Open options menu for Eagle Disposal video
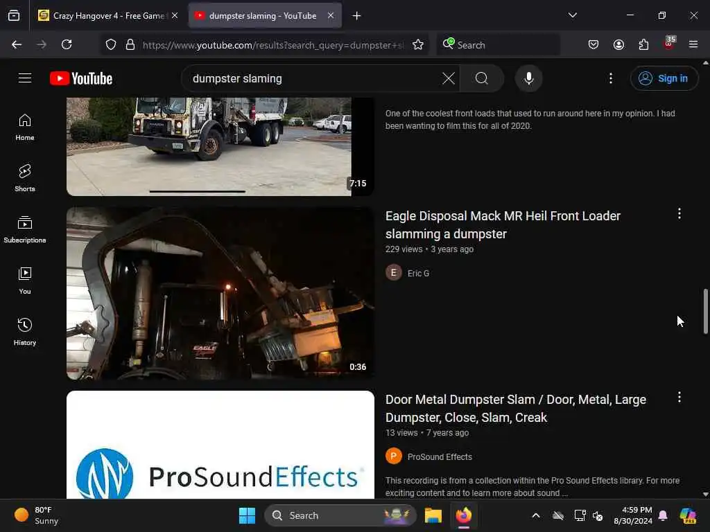Screen dimensions: 710x532 click(679, 213)
